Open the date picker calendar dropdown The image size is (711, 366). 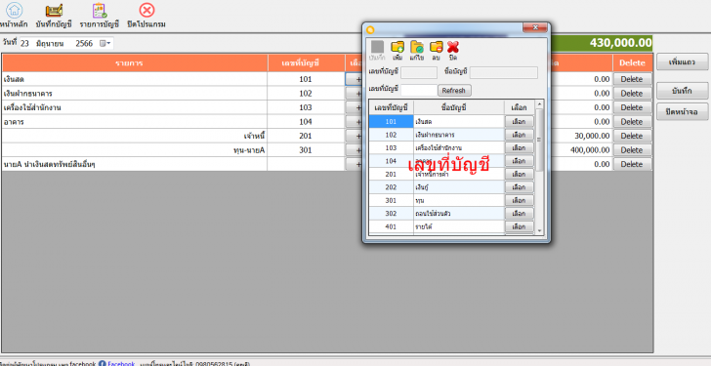click(x=105, y=44)
